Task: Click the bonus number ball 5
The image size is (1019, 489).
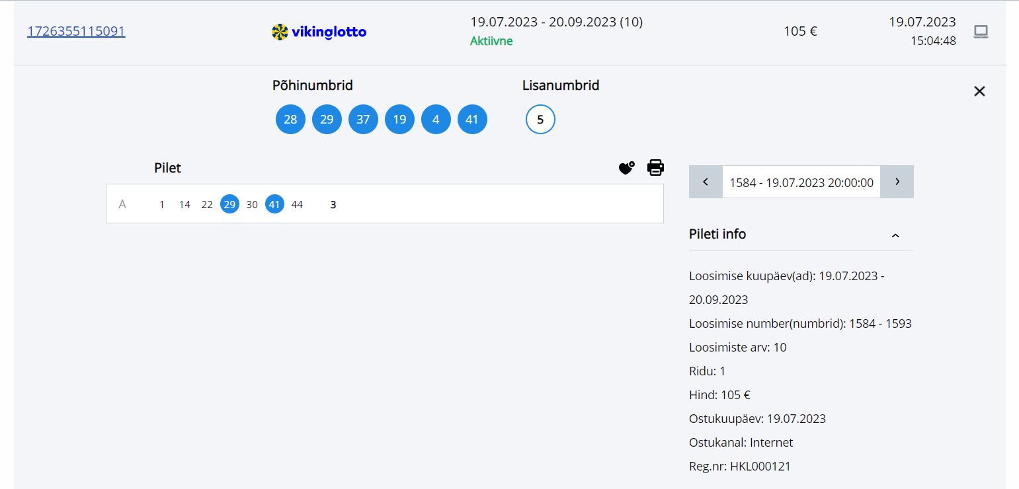Action: [x=540, y=120]
